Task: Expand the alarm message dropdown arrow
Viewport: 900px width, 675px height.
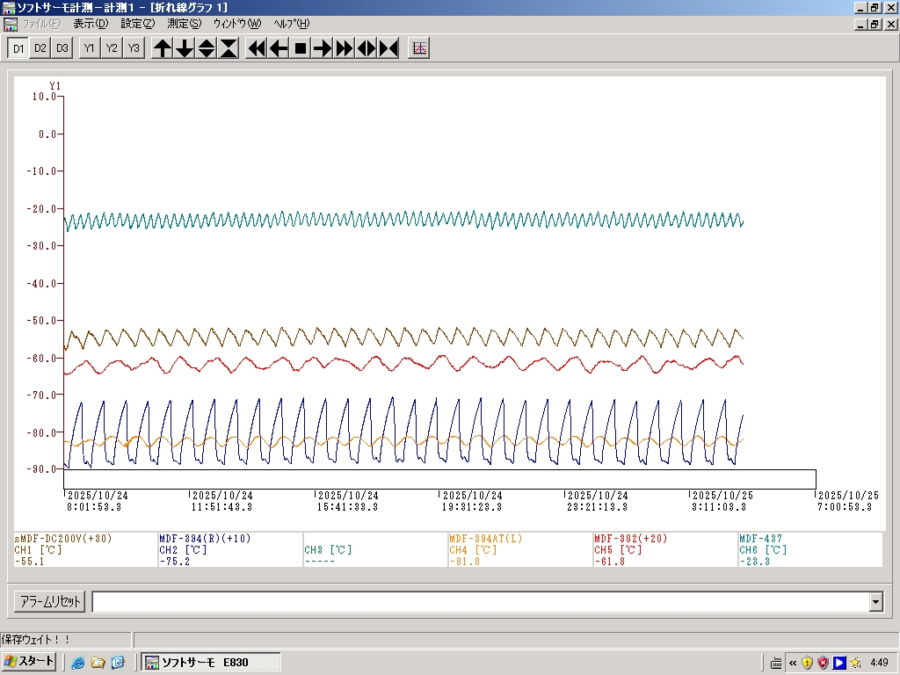Action: pyautogui.click(x=875, y=602)
